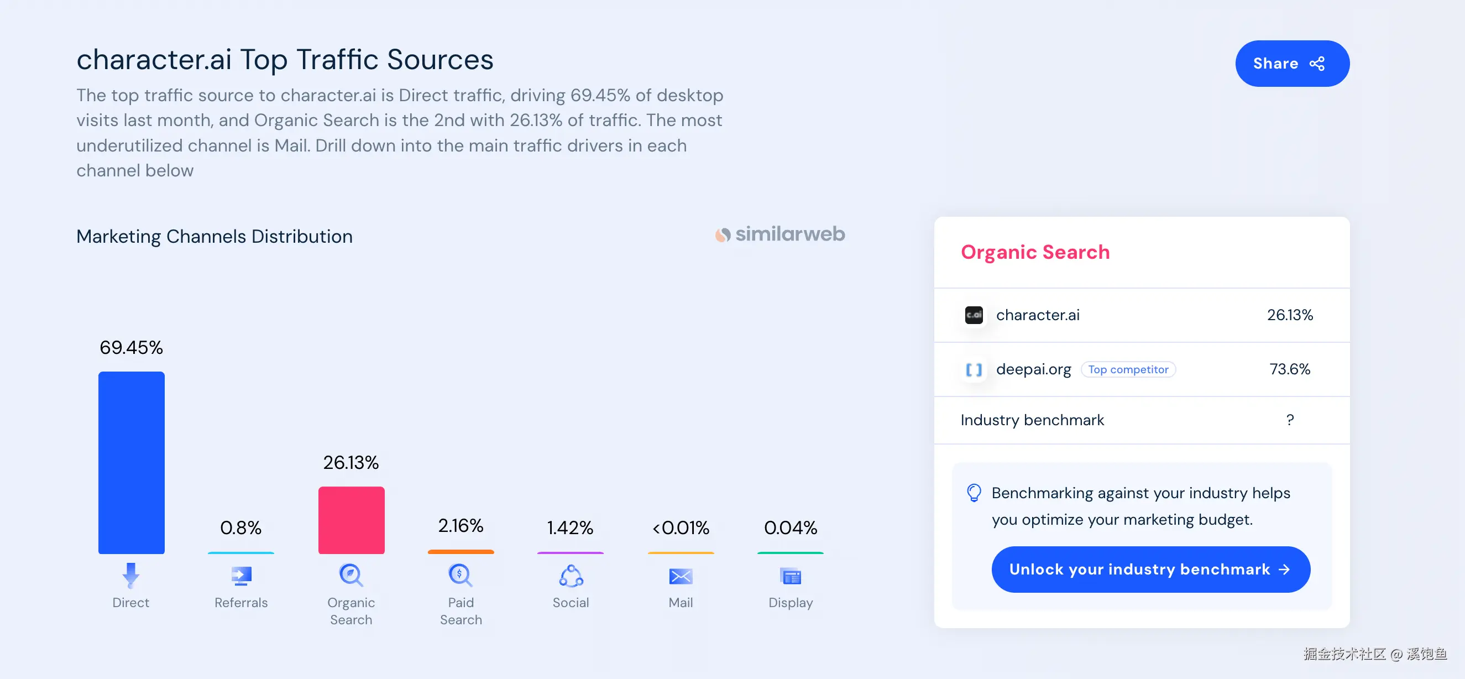This screenshot has height=679, width=1465.
Task: Click the Direct channel down-arrow icon
Action: coord(131,575)
